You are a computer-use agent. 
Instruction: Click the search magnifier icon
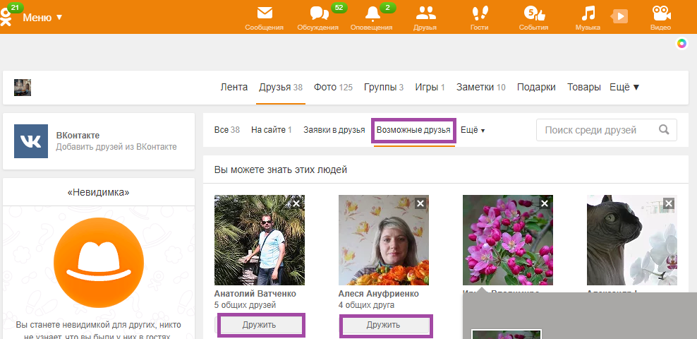[x=664, y=129]
